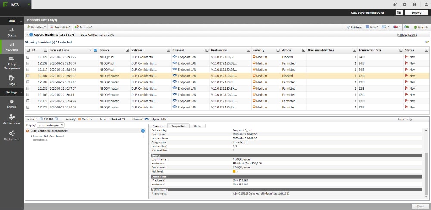Switch to the Forensics tab
The width and height of the screenshot is (431, 210).
pos(157,126)
